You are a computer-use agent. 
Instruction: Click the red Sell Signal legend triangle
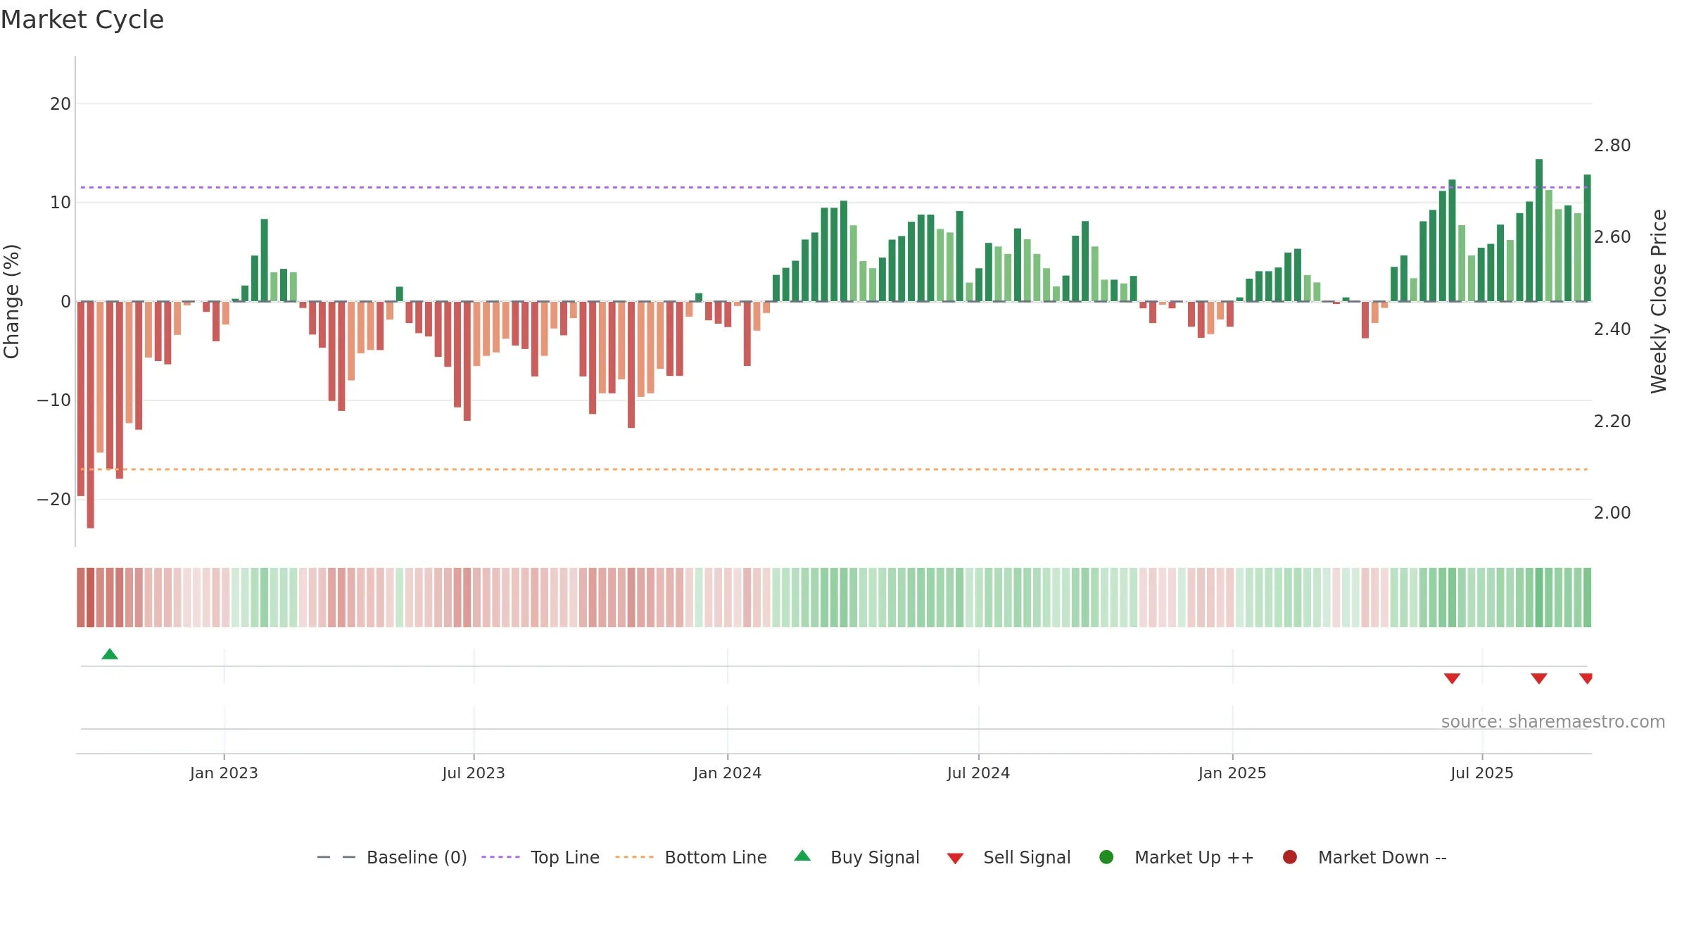click(x=955, y=859)
